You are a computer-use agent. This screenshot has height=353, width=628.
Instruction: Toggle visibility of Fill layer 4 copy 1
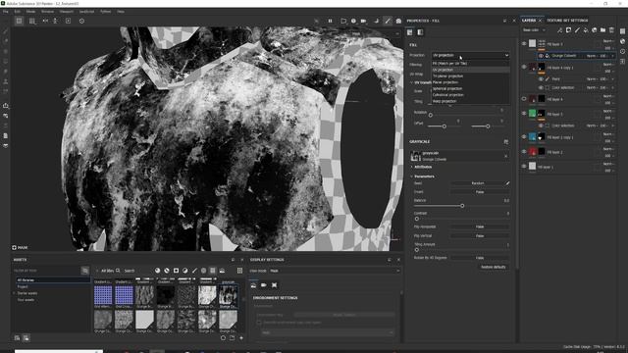(x=524, y=67)
